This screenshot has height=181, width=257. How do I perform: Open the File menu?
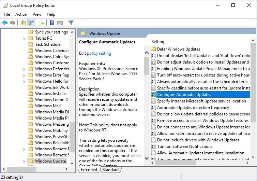coord(7,14)
